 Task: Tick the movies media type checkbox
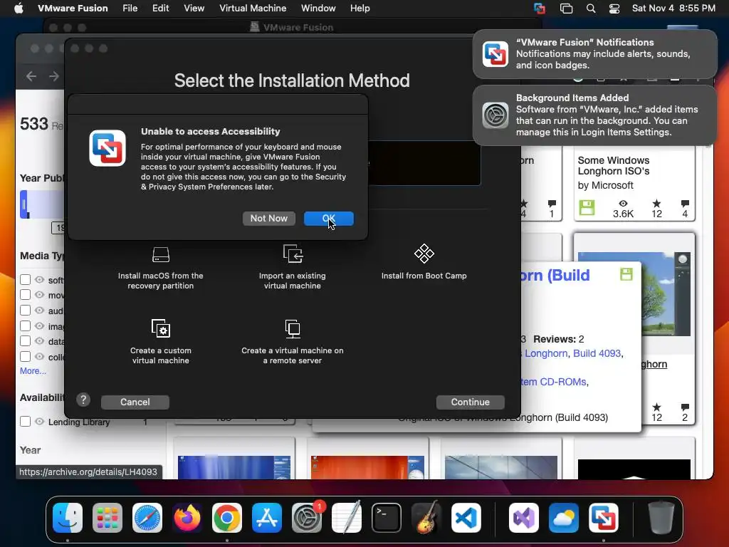pyautogui.click(x=25, y=295)
